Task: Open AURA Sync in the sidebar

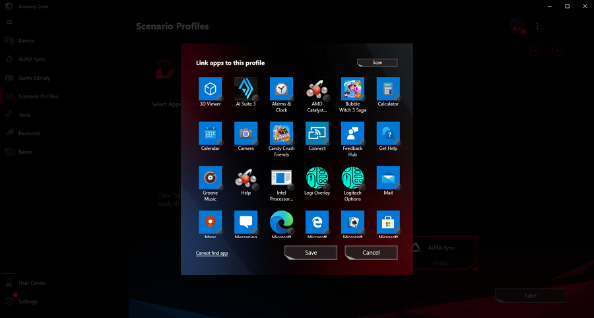Action: 32,59
